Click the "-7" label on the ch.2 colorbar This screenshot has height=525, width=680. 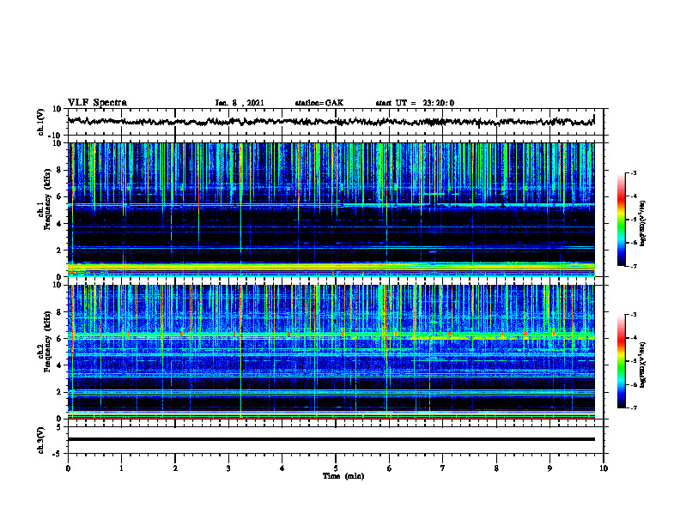(x=633, y=407)
